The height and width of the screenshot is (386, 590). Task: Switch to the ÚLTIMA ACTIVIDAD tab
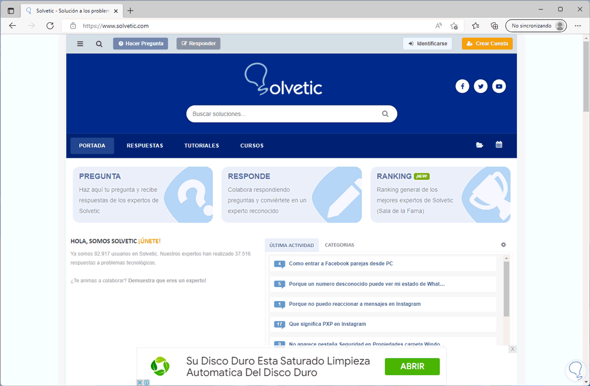[x=291, y=245]
